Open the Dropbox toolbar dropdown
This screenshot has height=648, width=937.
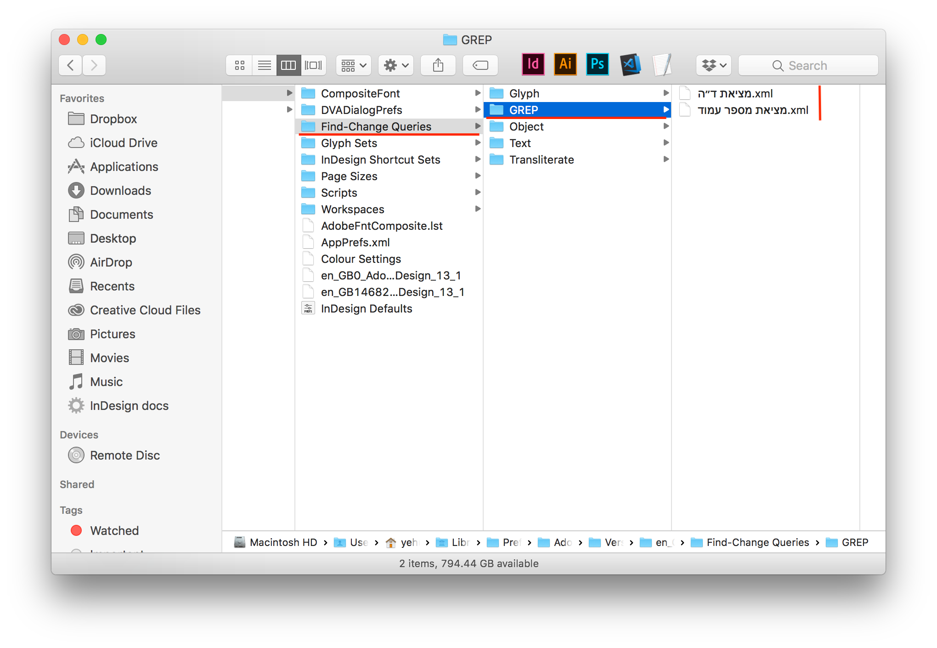[x=713, y=65]
